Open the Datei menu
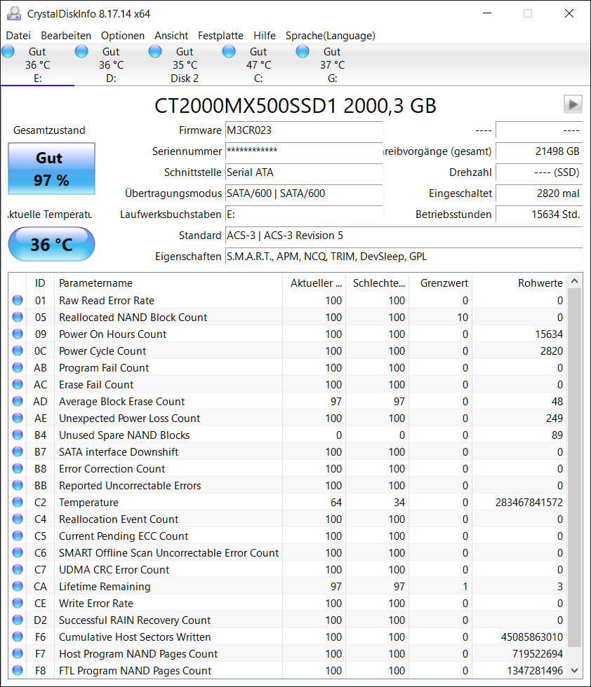 (18, 35)
